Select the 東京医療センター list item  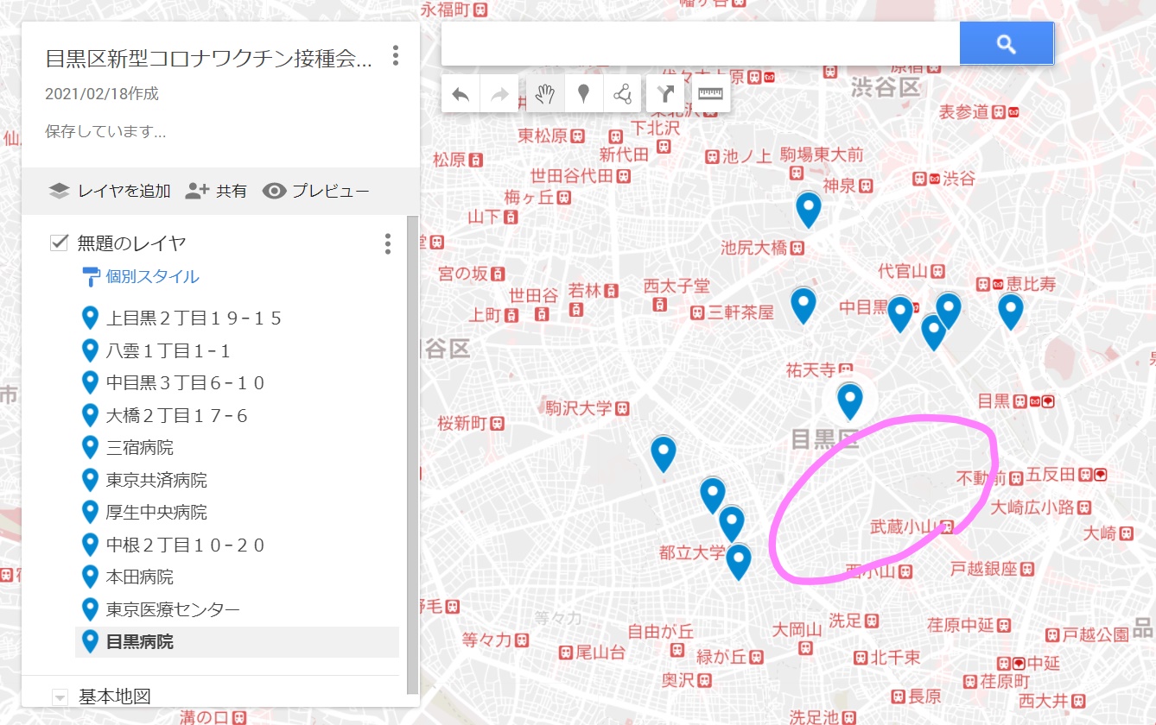(237, 610)
